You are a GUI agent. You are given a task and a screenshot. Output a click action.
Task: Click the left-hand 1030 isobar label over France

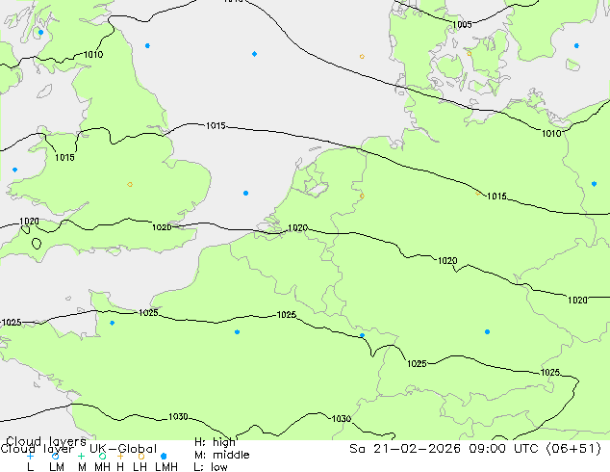178,417
